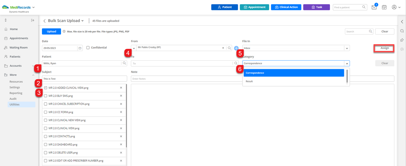The image size is (406, 166).
Task: Expand the right panel with chevron icon
Action: [x=402, y=22]
